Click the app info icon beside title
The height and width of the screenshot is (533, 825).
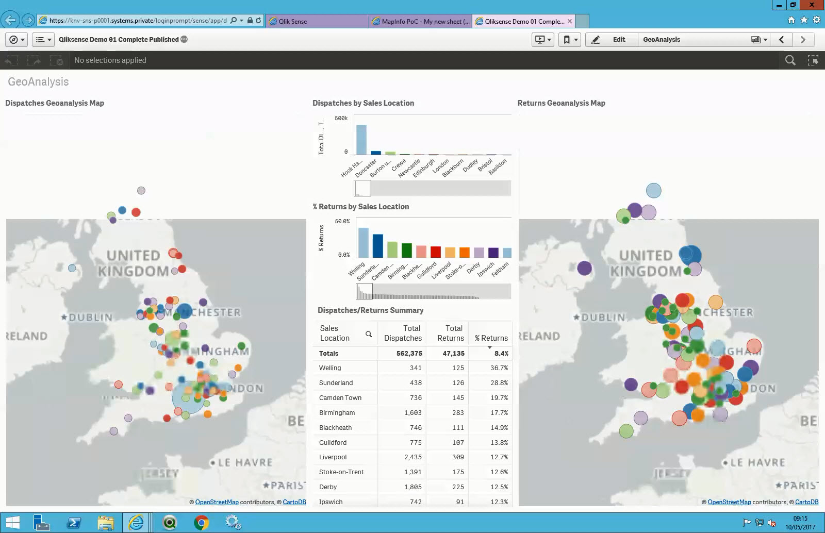[184, 40]
